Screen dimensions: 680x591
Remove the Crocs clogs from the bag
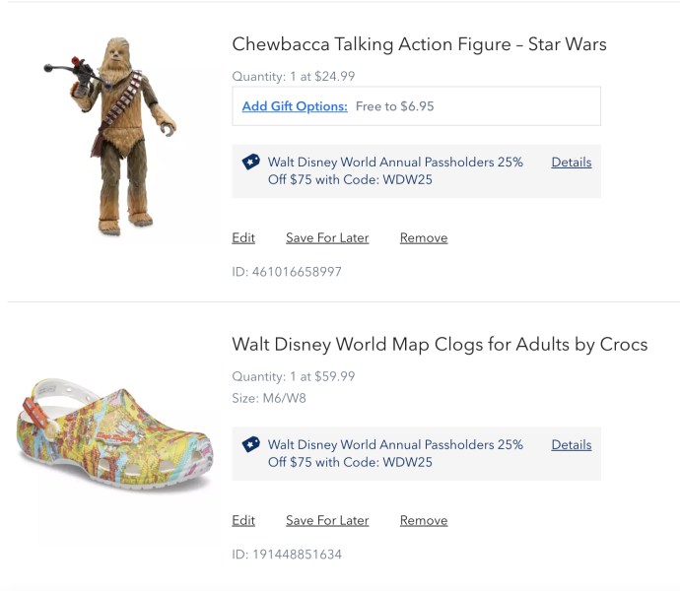click(424, 521)
